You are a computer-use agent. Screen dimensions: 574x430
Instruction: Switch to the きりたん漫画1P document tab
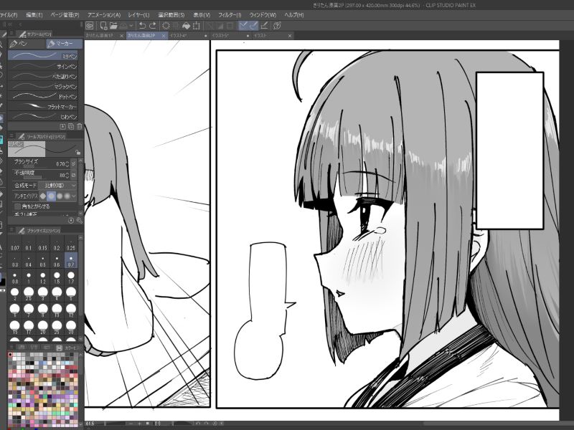[100, 36]
